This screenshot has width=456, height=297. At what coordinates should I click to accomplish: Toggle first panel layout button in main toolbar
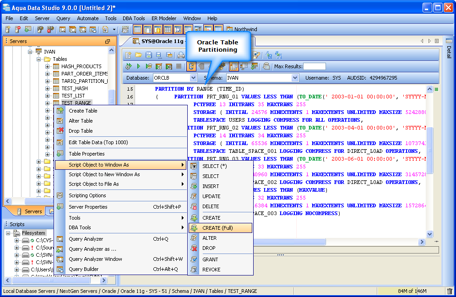pos(137,29)
